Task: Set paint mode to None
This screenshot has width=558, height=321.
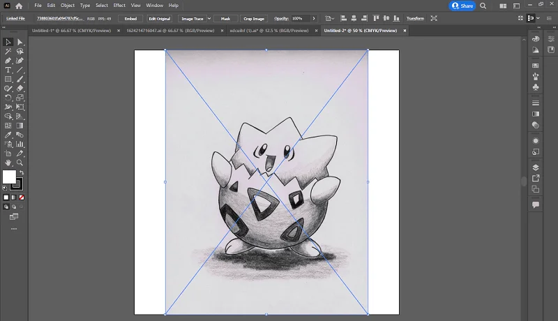Action: point(22,197)
